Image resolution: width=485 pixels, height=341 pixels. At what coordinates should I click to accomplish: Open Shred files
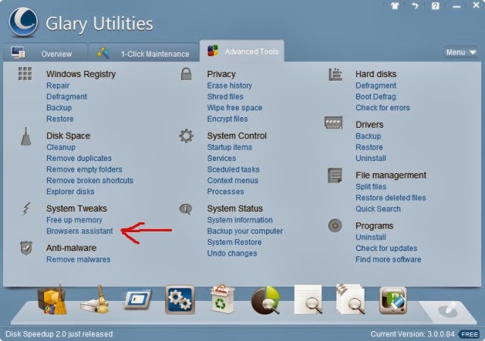(x=225, y=97)
